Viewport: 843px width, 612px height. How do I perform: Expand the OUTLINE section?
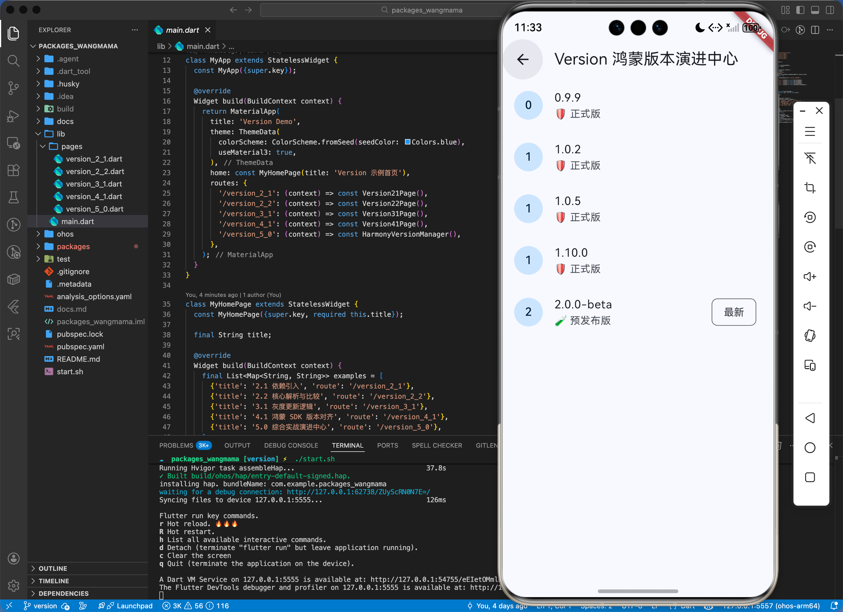[x=53, y=568]
